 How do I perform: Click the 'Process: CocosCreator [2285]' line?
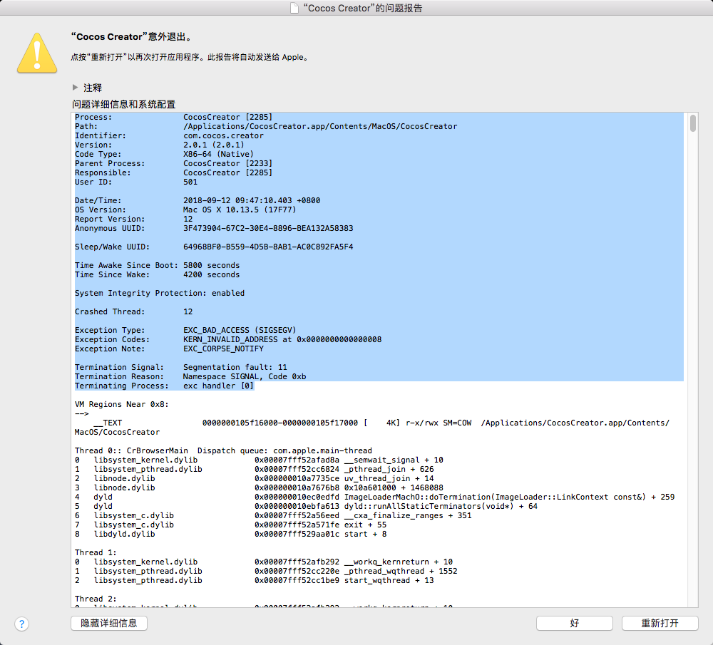click(174, 118)
